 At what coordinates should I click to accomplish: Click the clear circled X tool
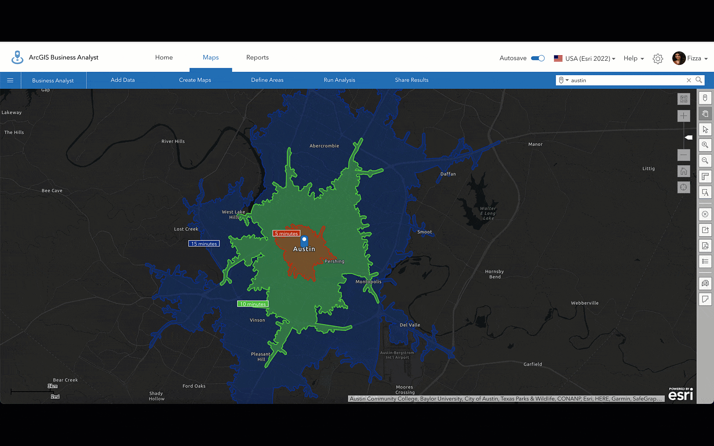[705, 214]
